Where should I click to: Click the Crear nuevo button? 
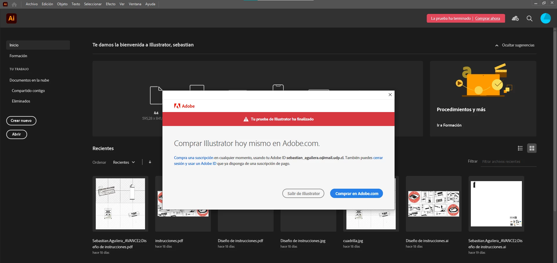coord(21,121)
